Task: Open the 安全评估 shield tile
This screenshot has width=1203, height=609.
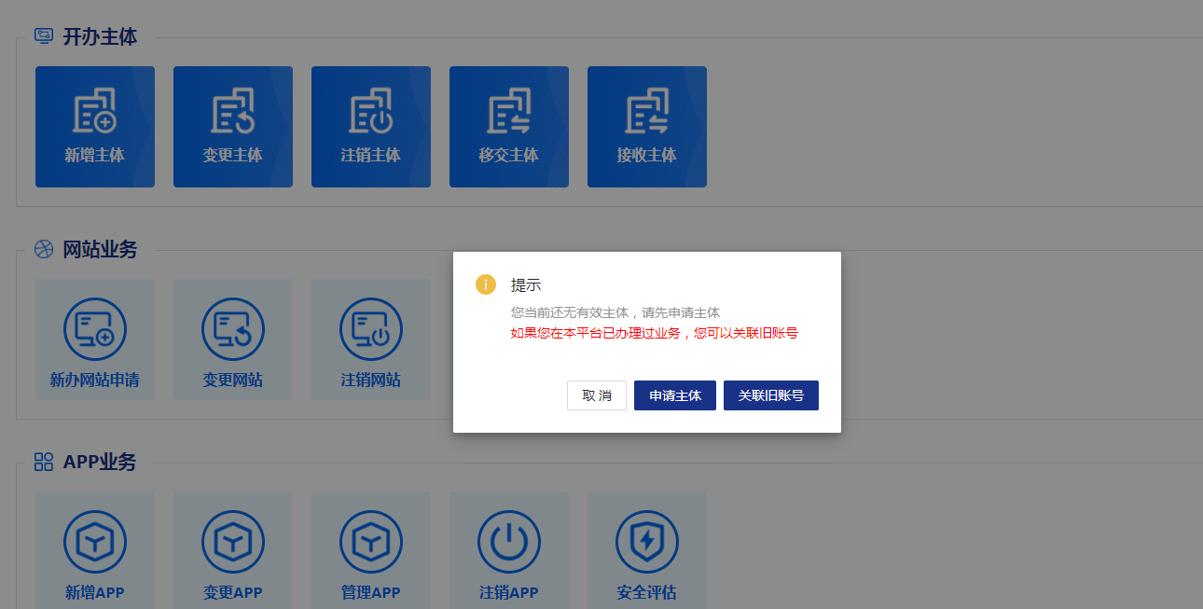Action: (x=646, y=543)
